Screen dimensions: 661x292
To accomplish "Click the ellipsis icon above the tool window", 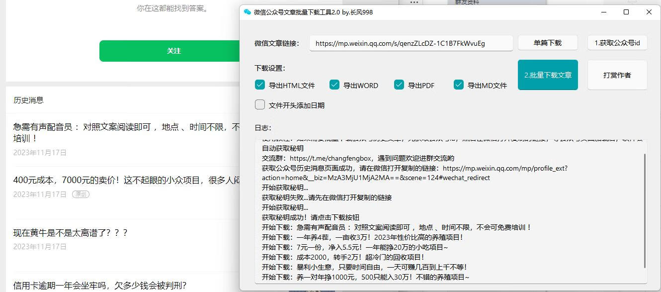I will pyautogui.click(x=414, y=3).
